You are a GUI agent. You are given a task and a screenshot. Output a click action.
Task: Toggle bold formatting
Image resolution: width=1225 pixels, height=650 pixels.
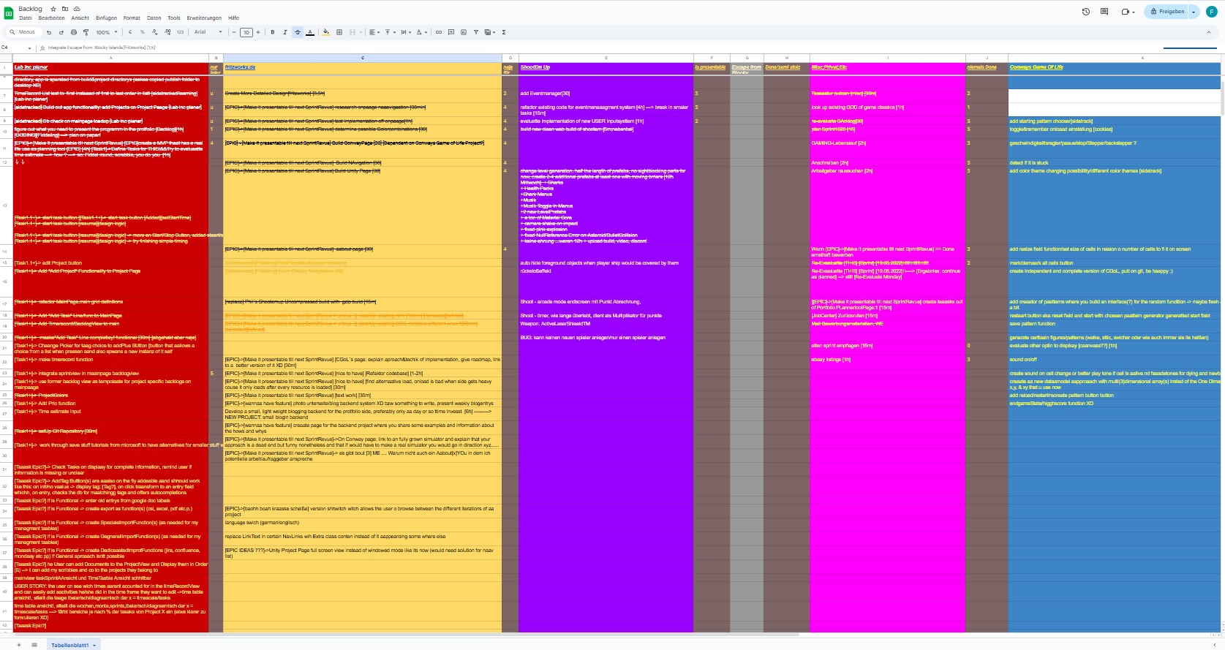pyautogui.click(x=273, y=32)
